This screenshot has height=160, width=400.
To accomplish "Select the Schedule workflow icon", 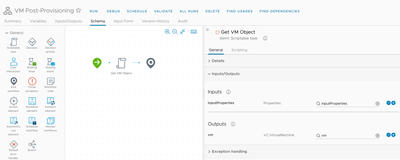I will [x=32, y=121].
